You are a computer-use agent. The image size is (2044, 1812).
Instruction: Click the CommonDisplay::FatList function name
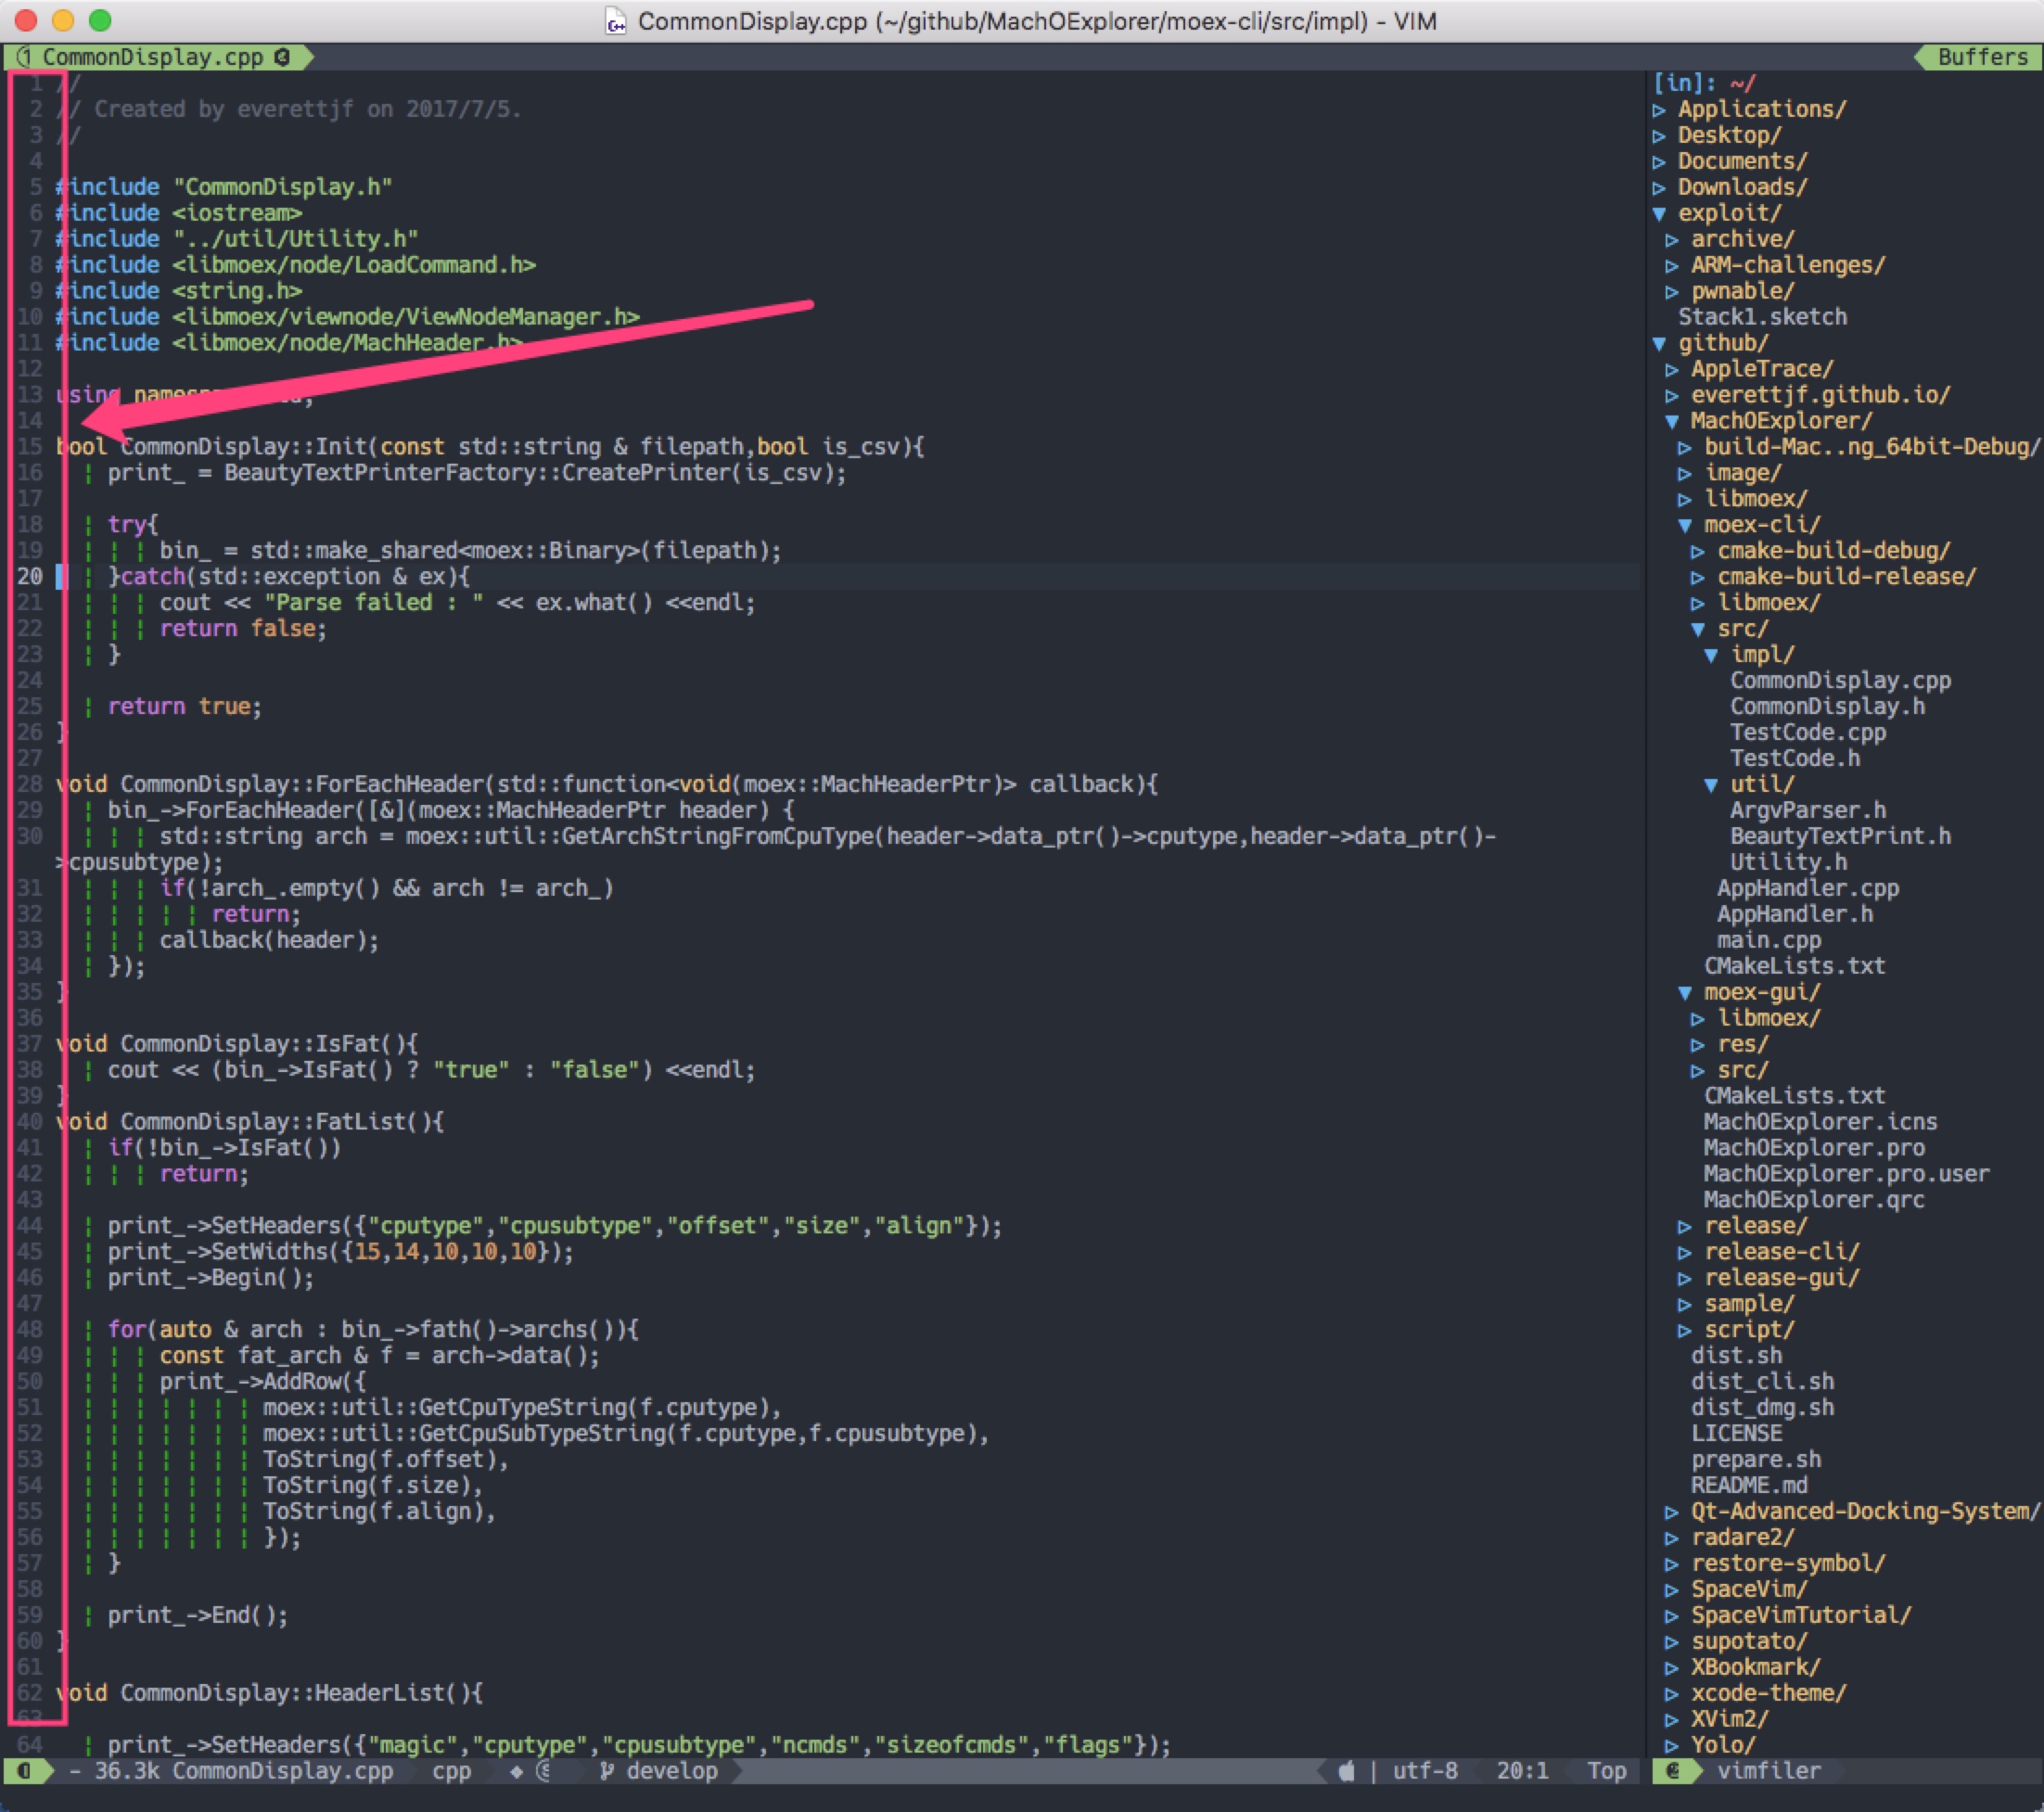click(276, 1122)
